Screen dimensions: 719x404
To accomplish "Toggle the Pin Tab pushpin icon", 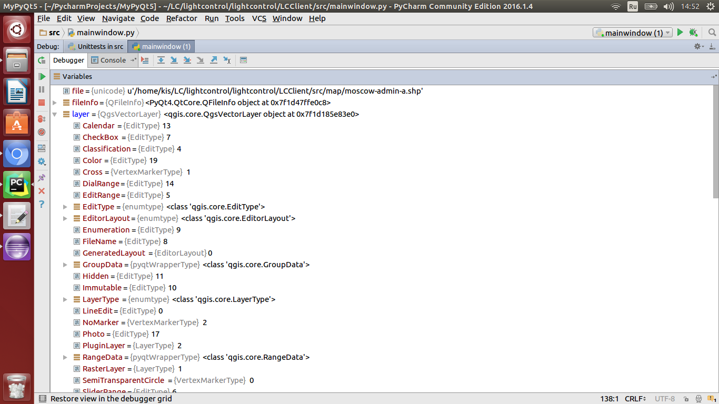I will pos(42,178).
